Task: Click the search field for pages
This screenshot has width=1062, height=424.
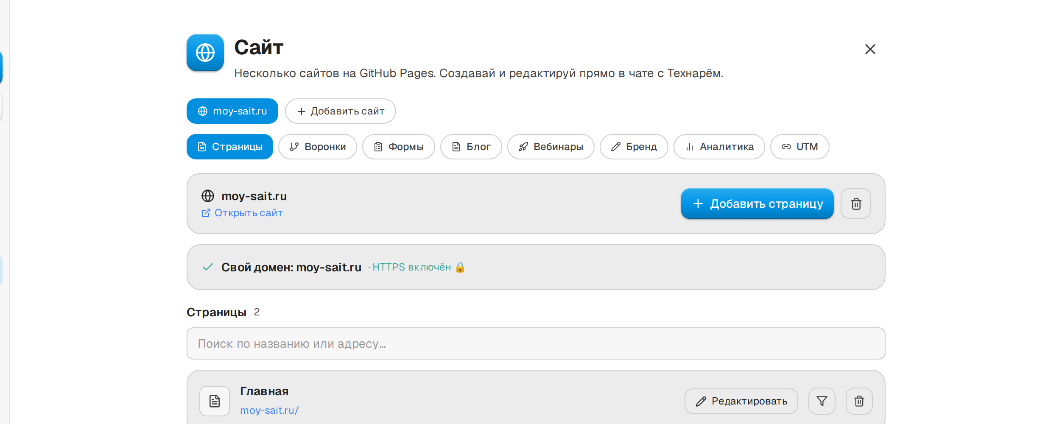Action: point(536,343)
